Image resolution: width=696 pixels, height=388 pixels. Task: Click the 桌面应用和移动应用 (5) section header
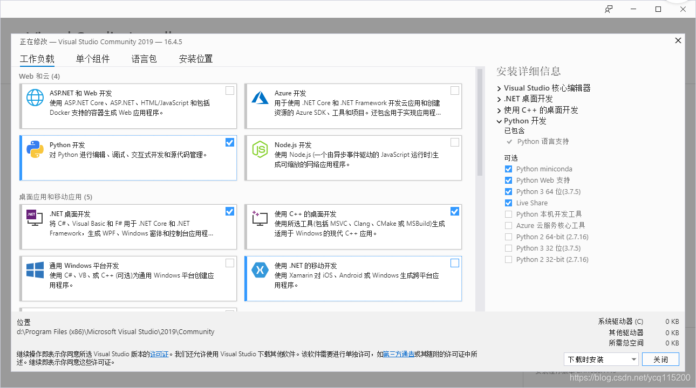click(x=56, y=197)
